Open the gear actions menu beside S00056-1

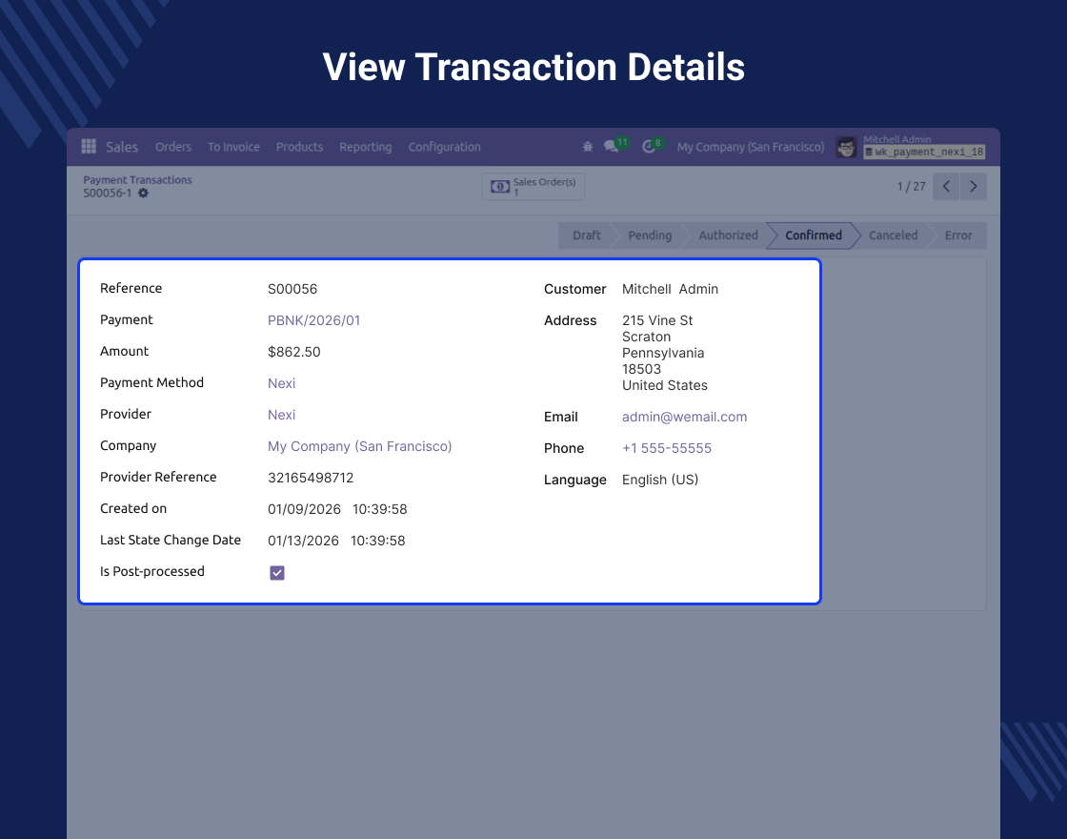[x=143, y=194]
